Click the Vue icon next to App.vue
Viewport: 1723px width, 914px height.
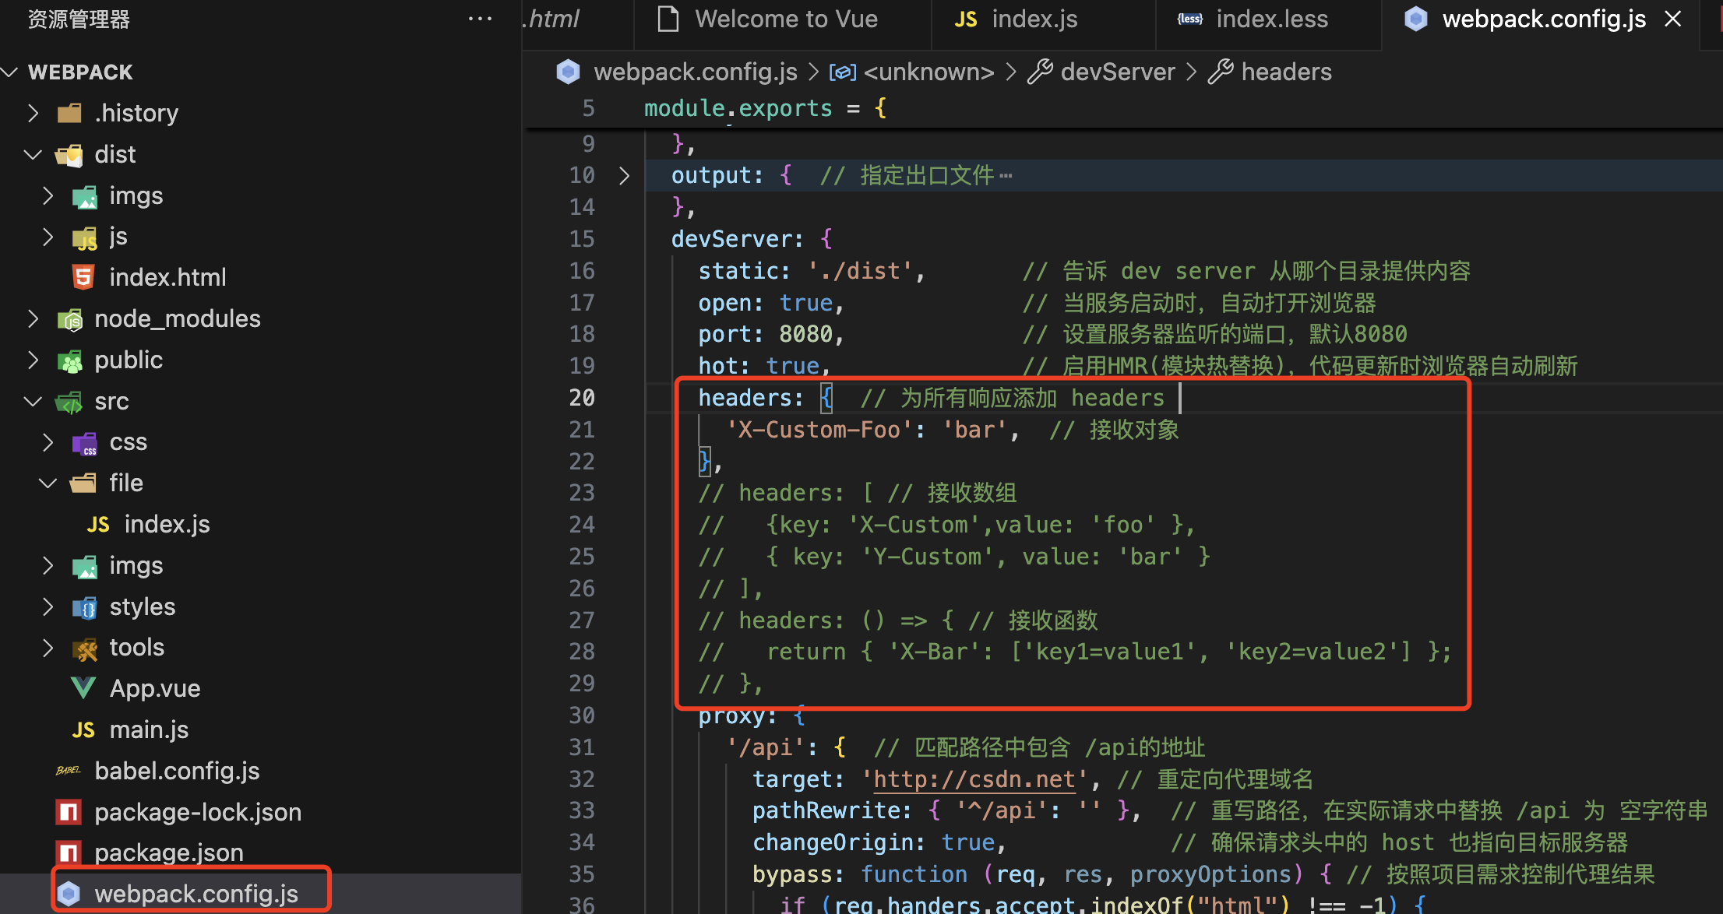click(x=83, y=687)
